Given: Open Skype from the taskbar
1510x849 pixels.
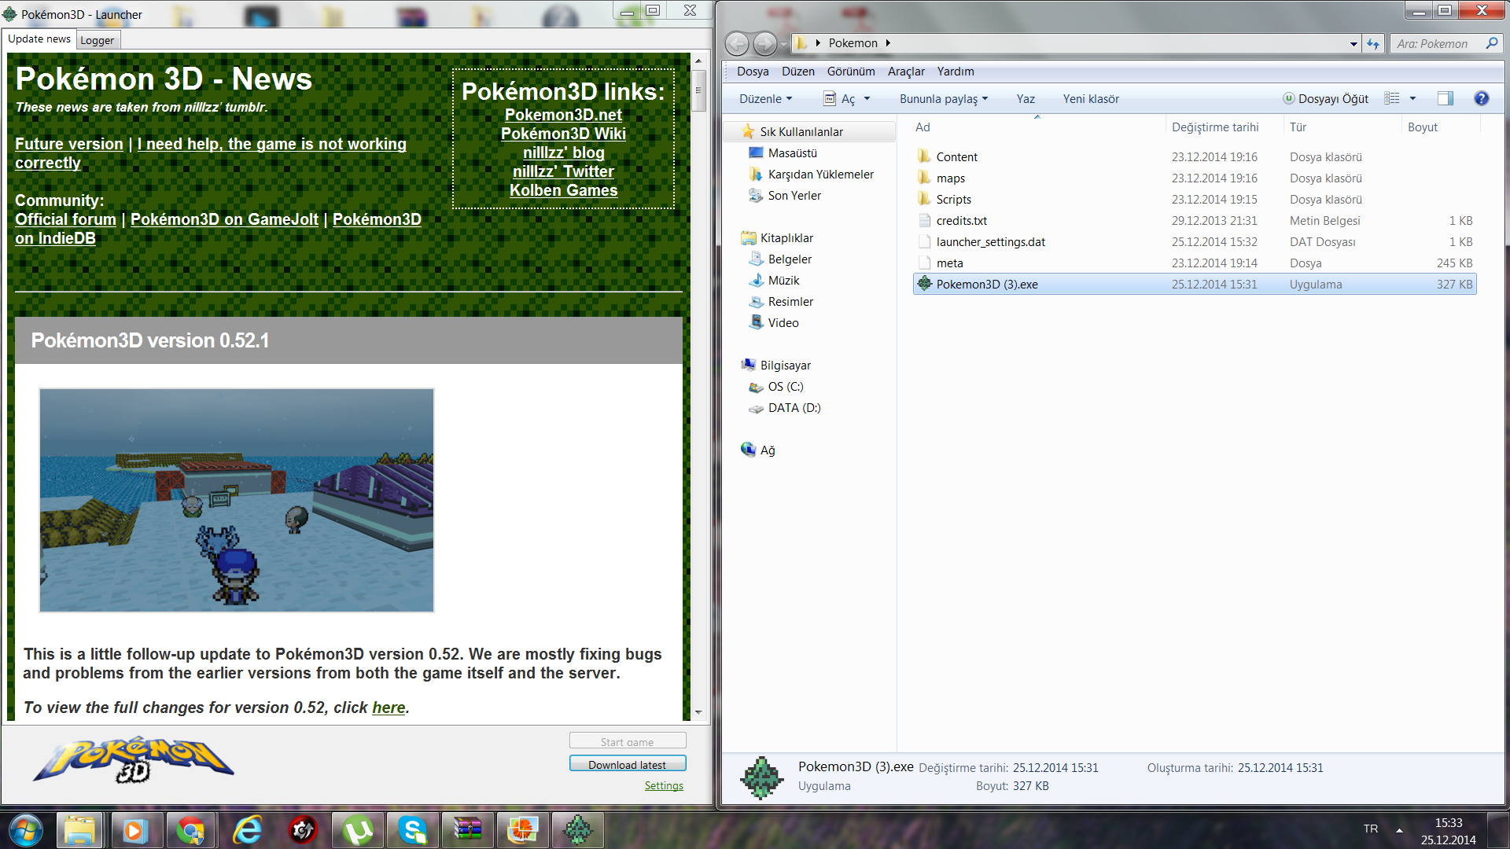Looking at the screenshot, I should (413, 829).
